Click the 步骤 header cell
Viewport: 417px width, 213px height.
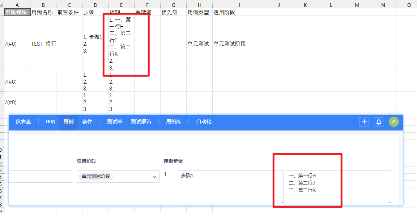(x=95, y=13)
